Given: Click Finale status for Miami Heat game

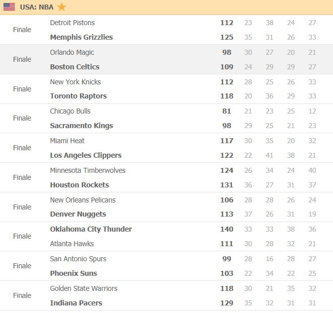Looking at the screenshot, I should pyautogui.click(x=22, y=148).
